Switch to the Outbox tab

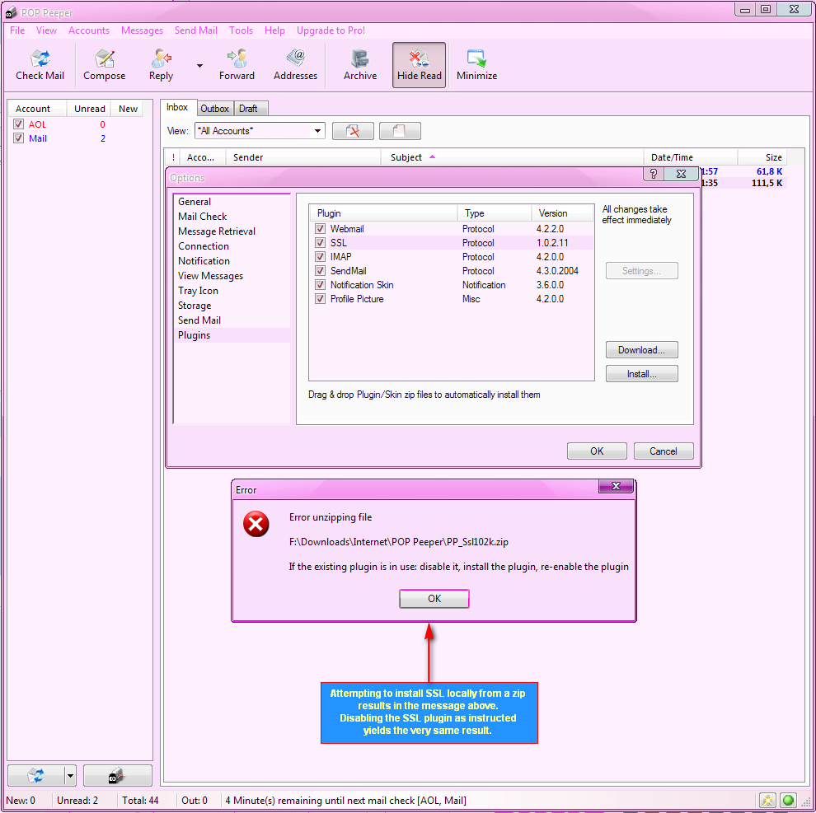[x=215, y=109]
